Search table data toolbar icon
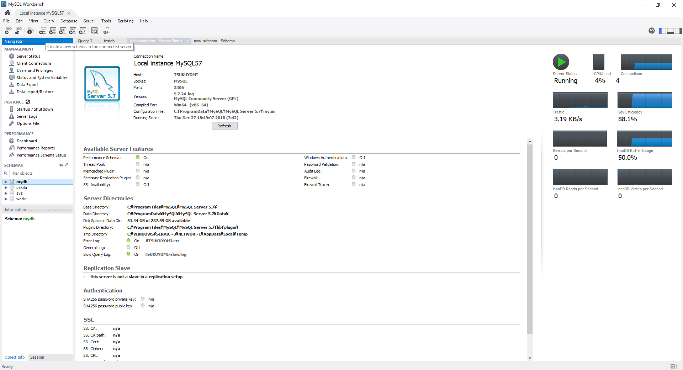This screenshot has height=370, width=683. pyautogui.click(x=95, y=31)
